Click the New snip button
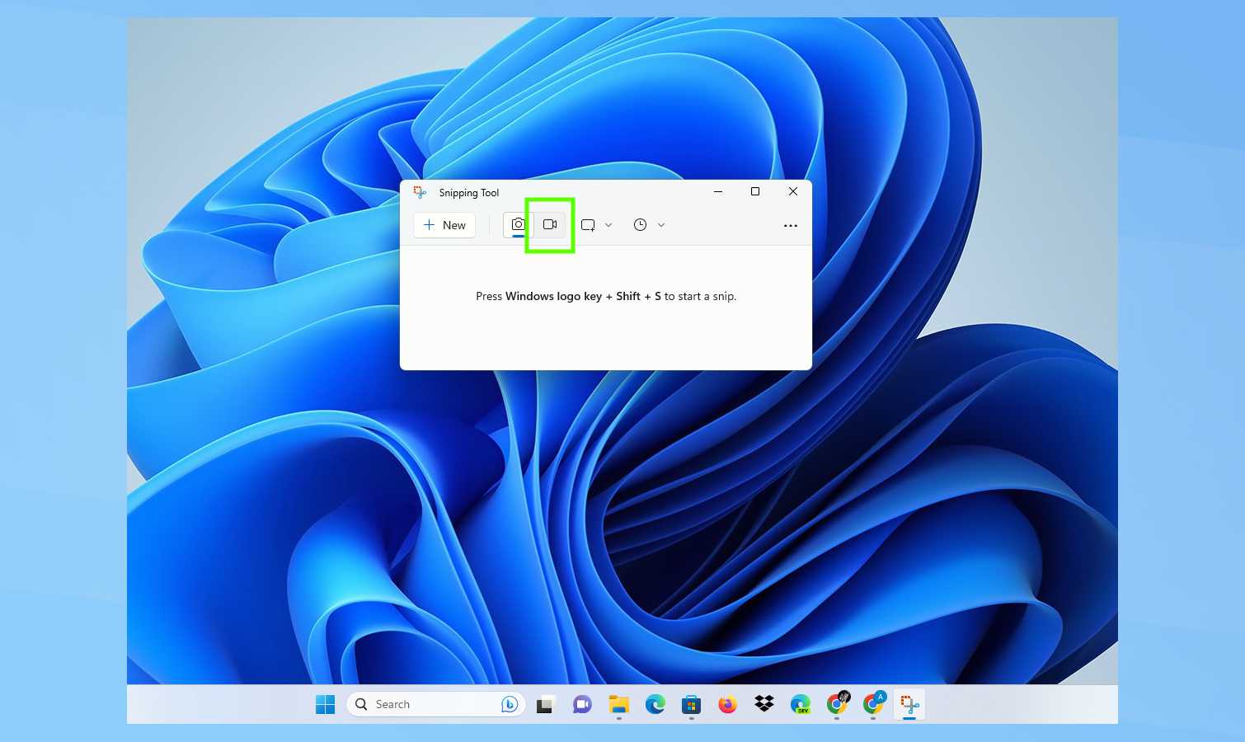This screenshot has width=1245, height=742. 444,225
